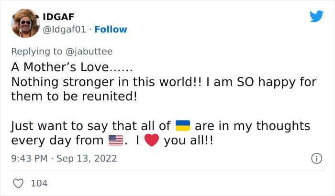Open the tweet info icon

[x=316, y=158]
